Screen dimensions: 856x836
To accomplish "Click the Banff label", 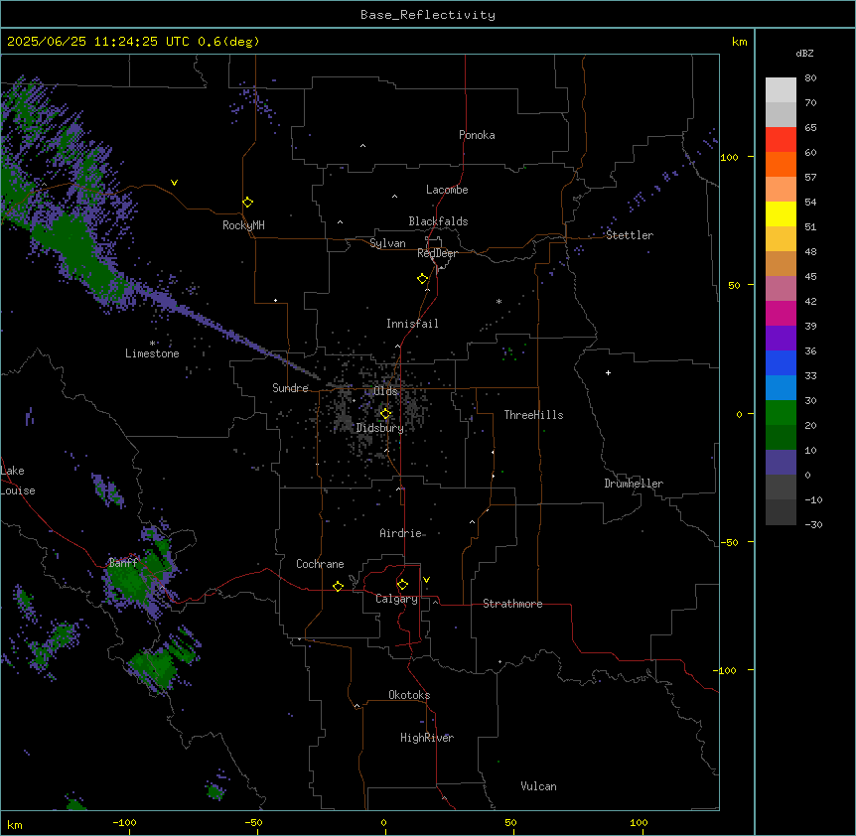I will pos(122,563).
